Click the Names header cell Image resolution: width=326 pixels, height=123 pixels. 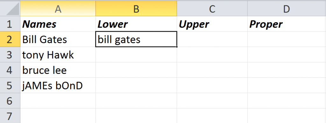[x=58, y=24]
